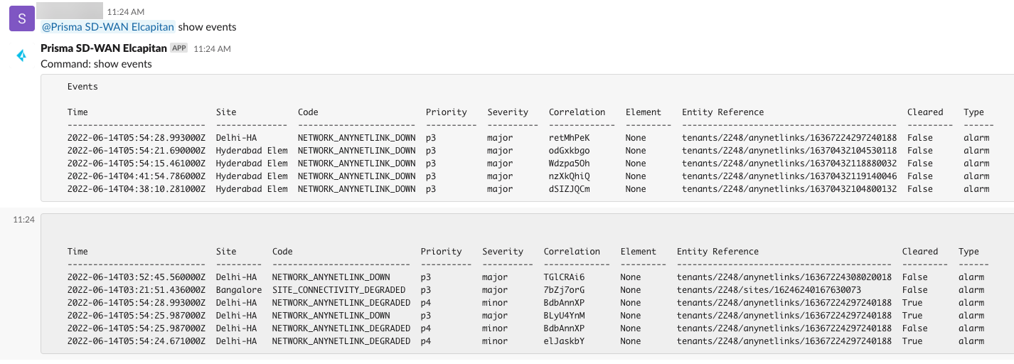Click the SITE_CONNECTIVITY_DEGRADED event code

[x=338, y=290]
